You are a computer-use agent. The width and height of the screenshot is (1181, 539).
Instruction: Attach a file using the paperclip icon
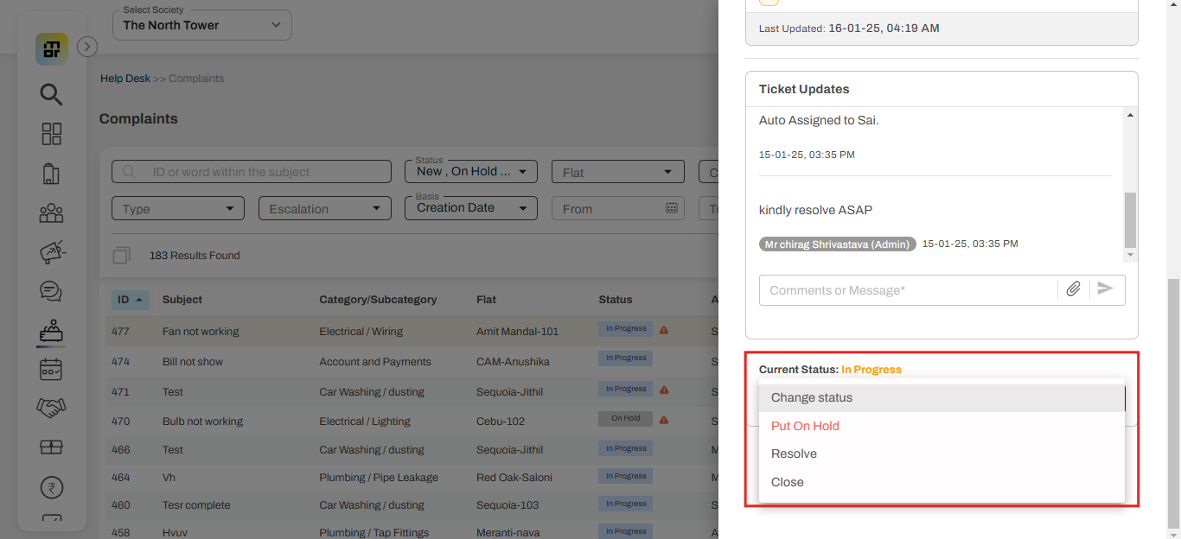click(x=1073, y=289)
